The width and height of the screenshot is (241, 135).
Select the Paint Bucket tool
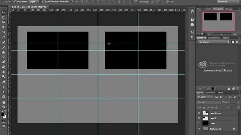(x=3, y=67)
